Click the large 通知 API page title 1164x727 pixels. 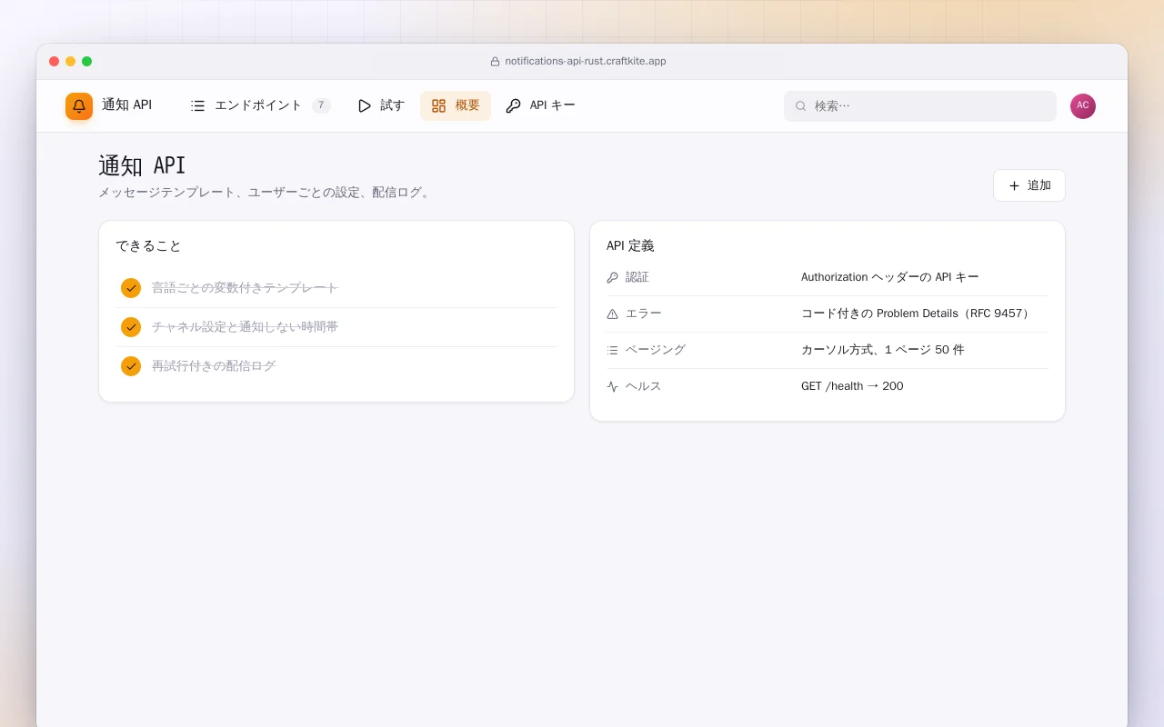[x=142, y=165]
